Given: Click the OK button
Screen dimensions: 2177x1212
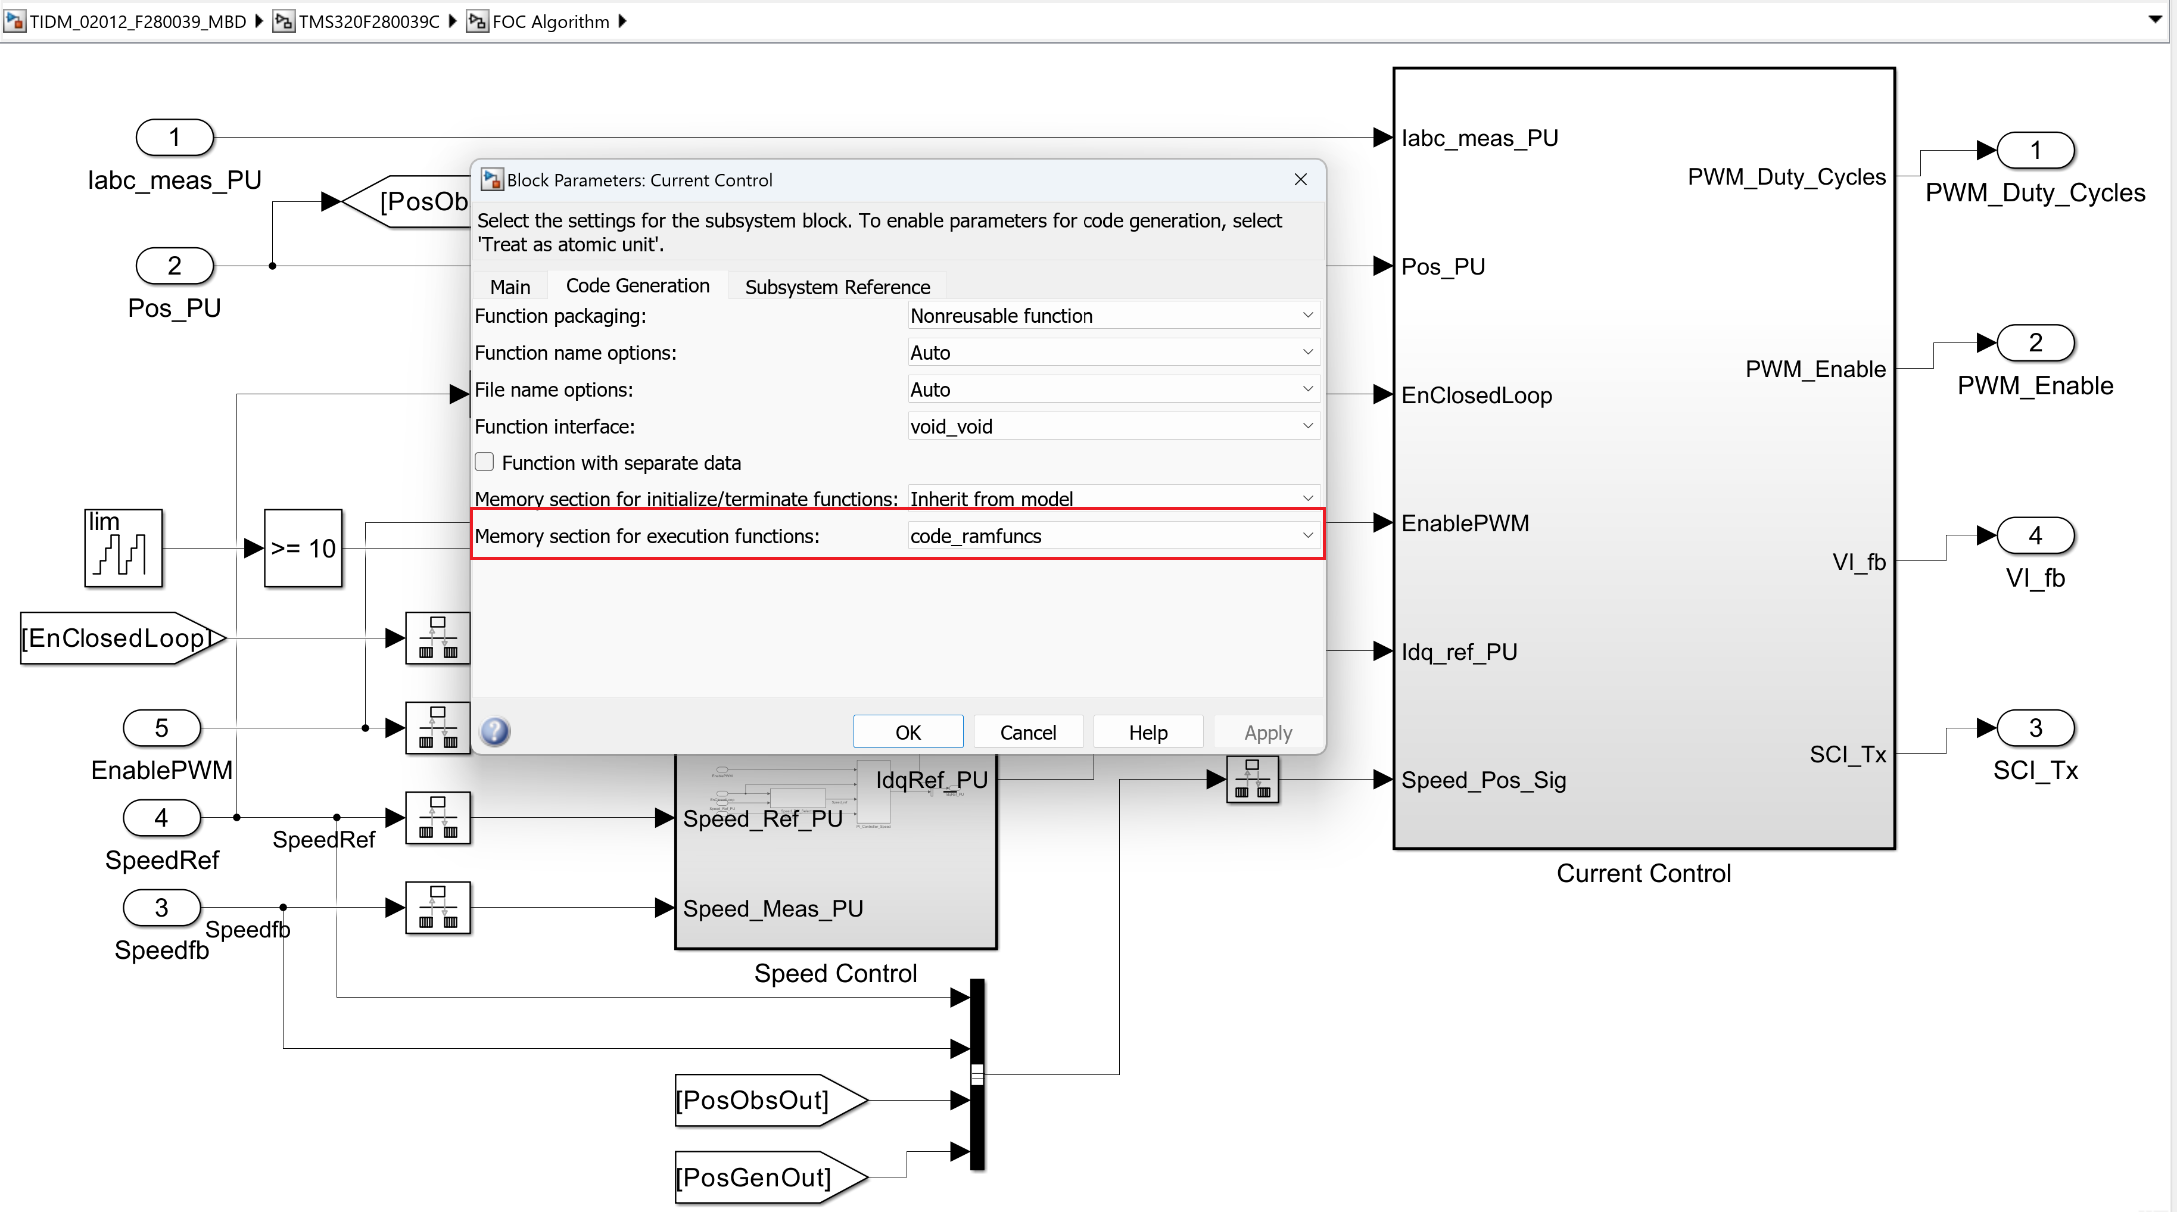Looking at the screenshot, I should pyautogui.click(x=908, y=732).
